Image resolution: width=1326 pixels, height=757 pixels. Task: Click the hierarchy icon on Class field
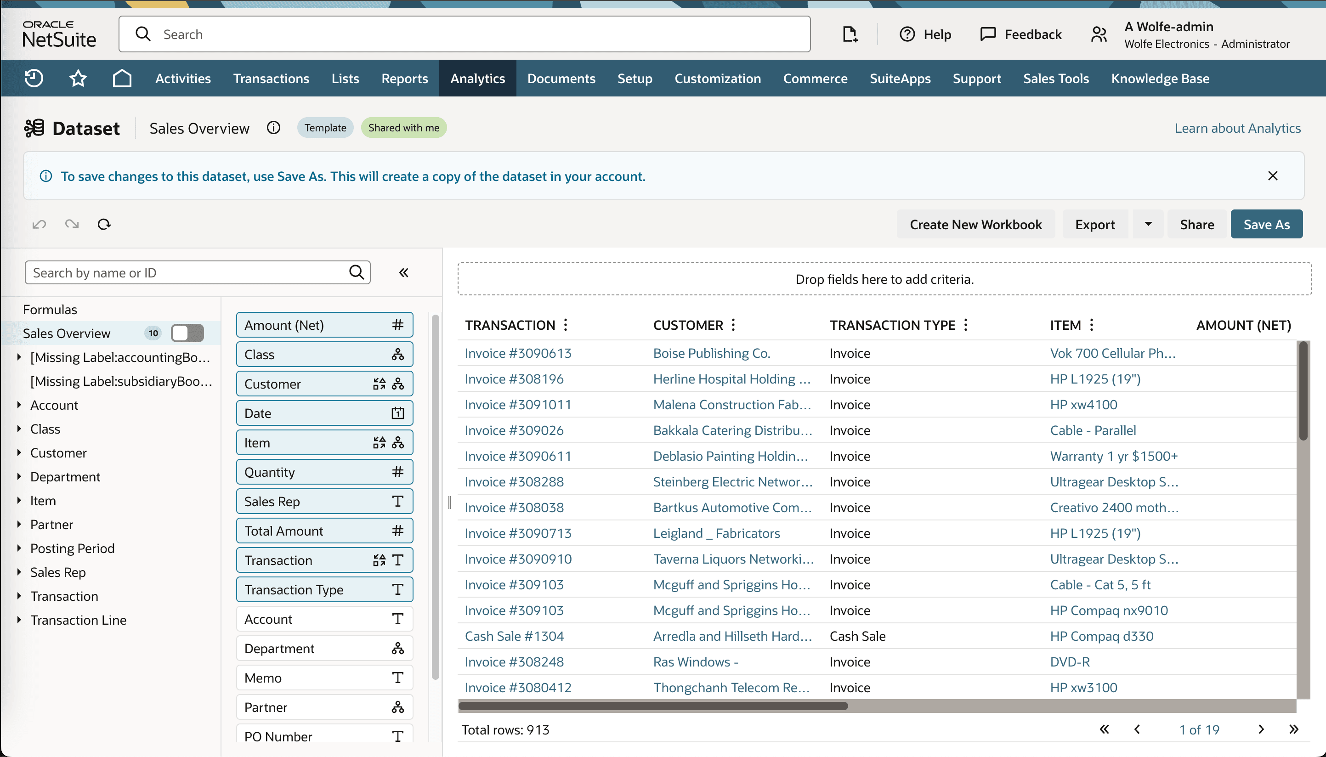(398, 355)
